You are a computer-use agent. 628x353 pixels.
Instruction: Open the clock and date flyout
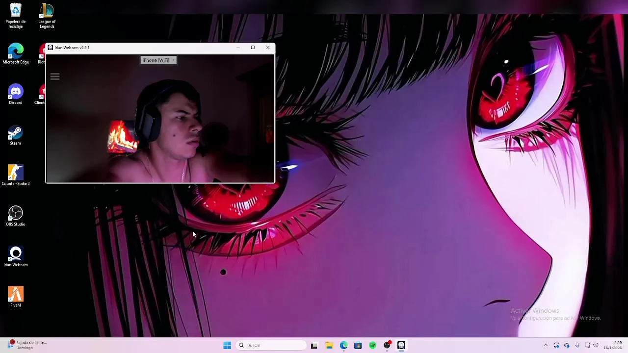pos(613,345)
